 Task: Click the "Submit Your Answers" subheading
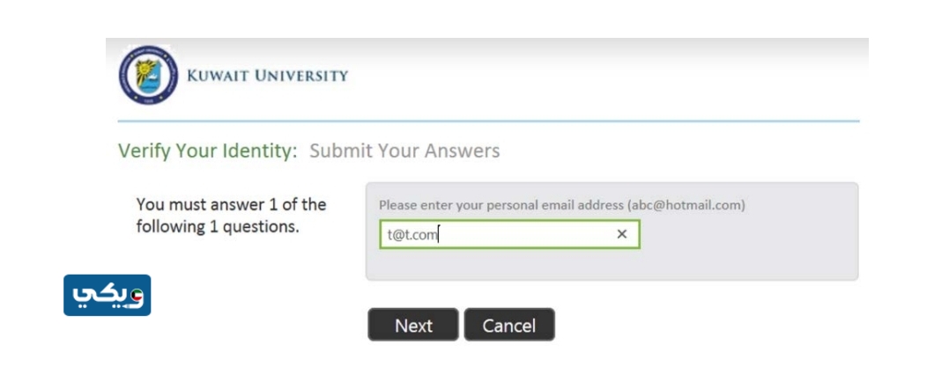point(404,151)
